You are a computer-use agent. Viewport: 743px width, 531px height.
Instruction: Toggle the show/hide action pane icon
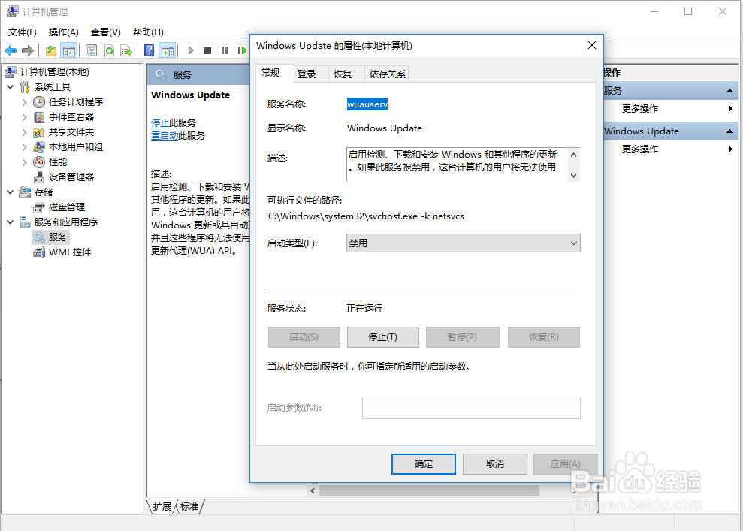coord(168,50)
